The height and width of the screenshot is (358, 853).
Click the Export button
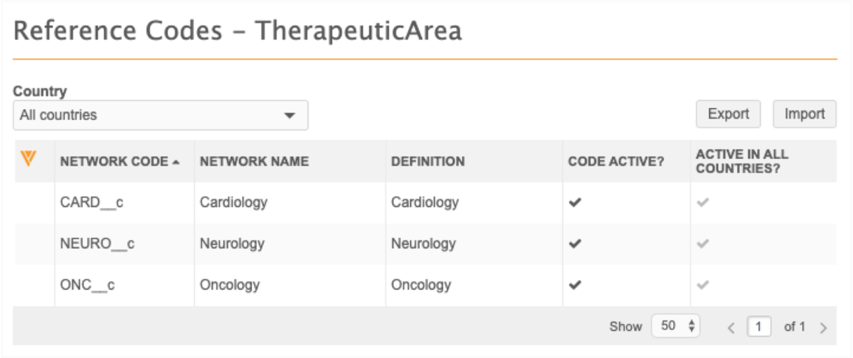[728, 114]
